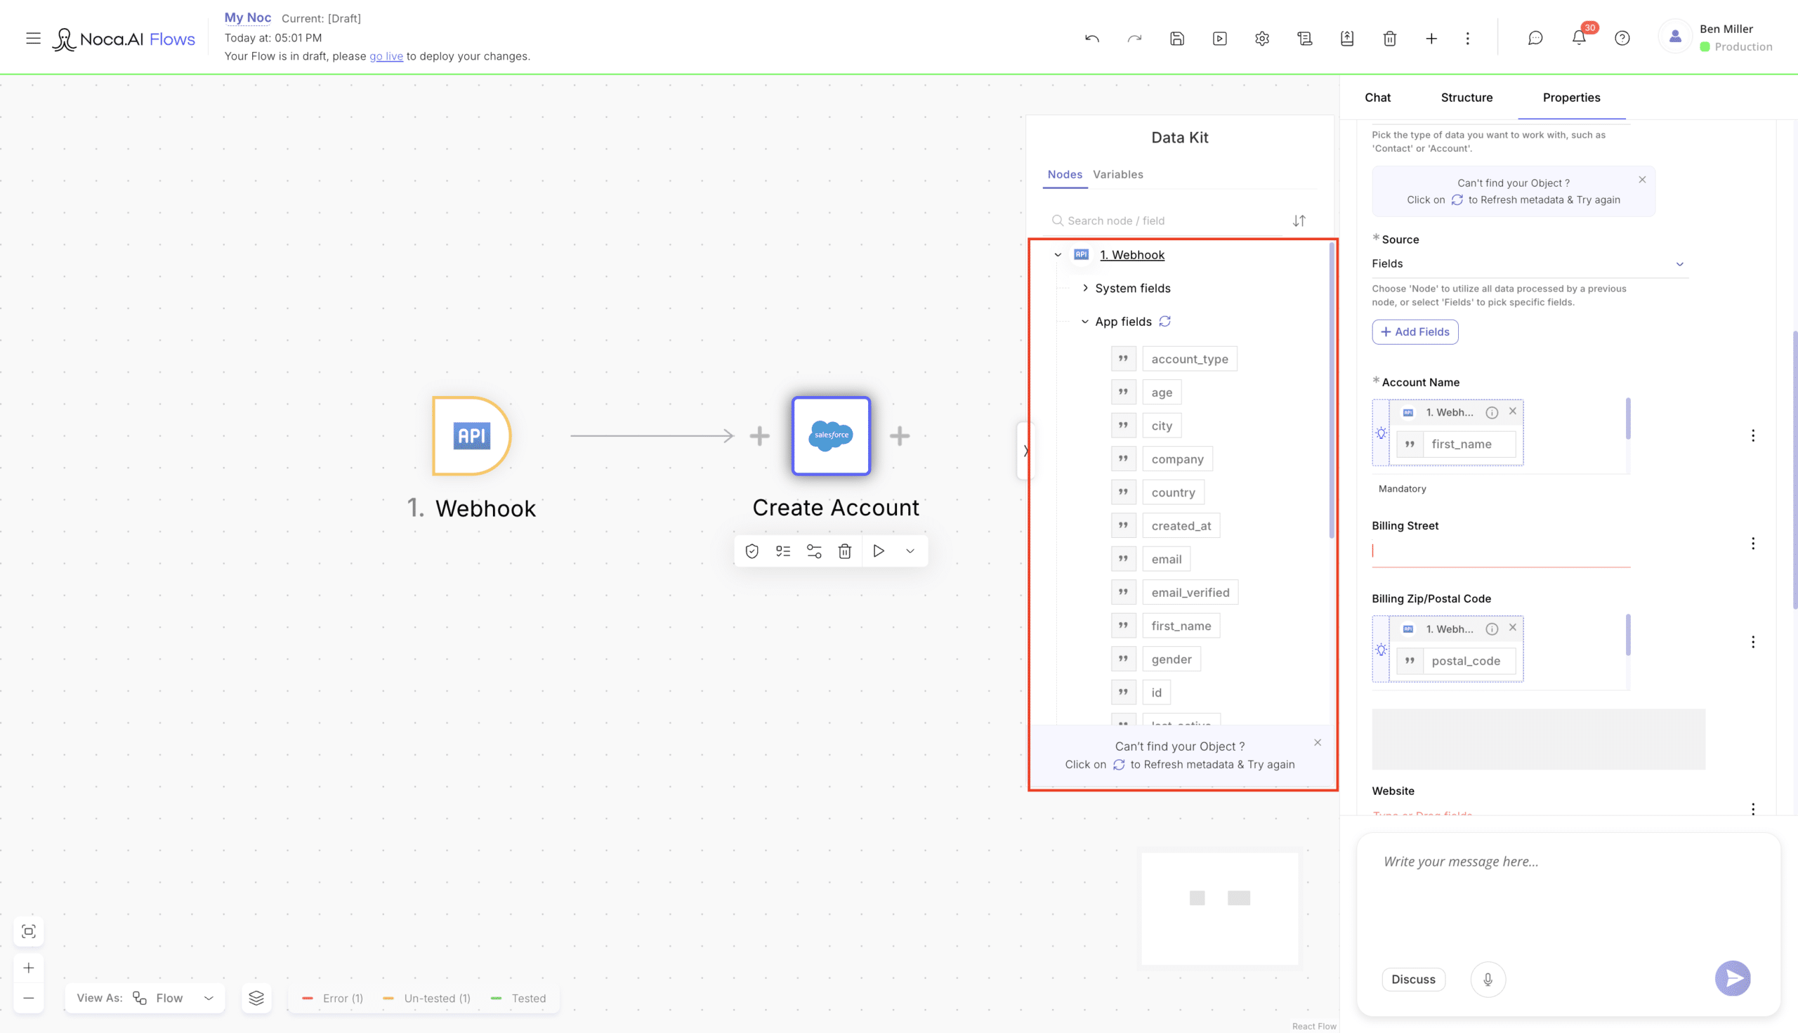Open the three-dot more menu in header

(1468, 39)
